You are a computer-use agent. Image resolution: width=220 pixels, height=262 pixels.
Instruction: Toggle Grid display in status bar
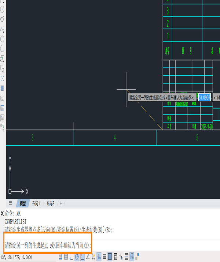(x=66, y=257)
